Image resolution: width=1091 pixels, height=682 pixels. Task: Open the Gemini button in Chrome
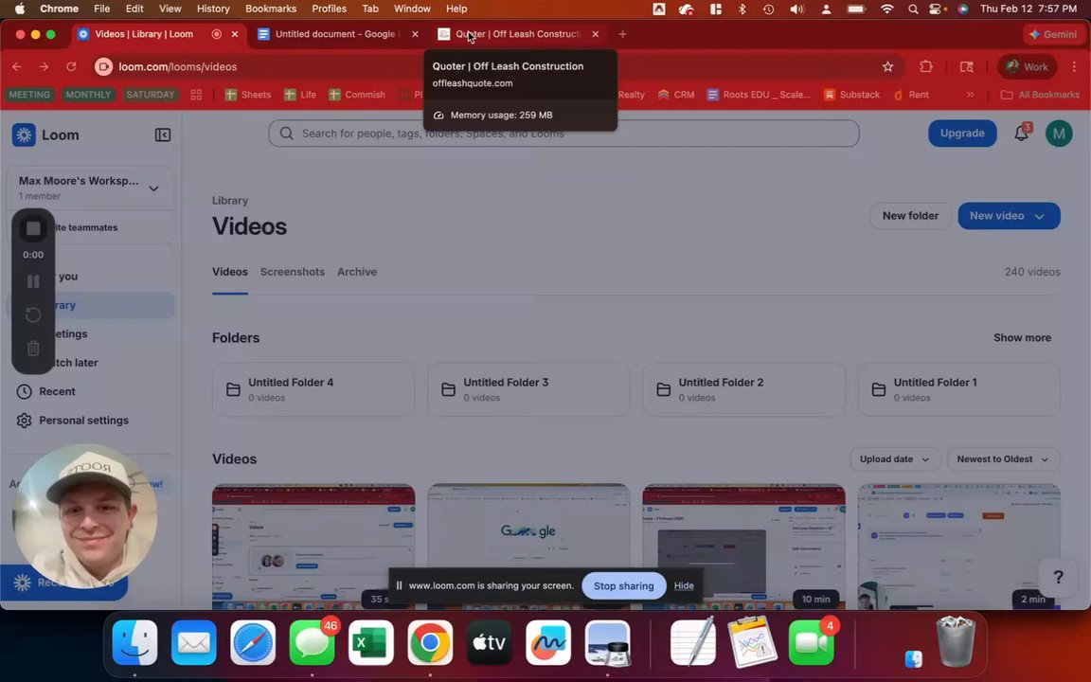pyautogui.click(x=1053, y=34)
